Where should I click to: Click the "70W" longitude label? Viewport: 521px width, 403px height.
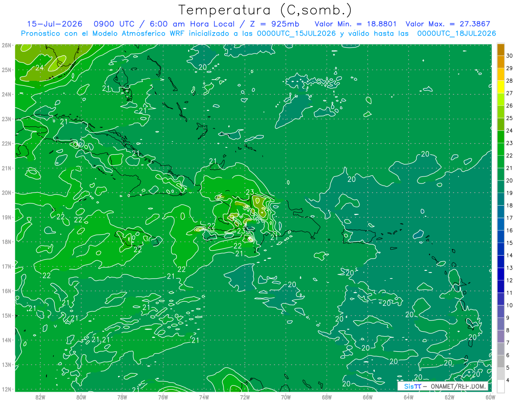pyautogui.click(x=286, y=396)
